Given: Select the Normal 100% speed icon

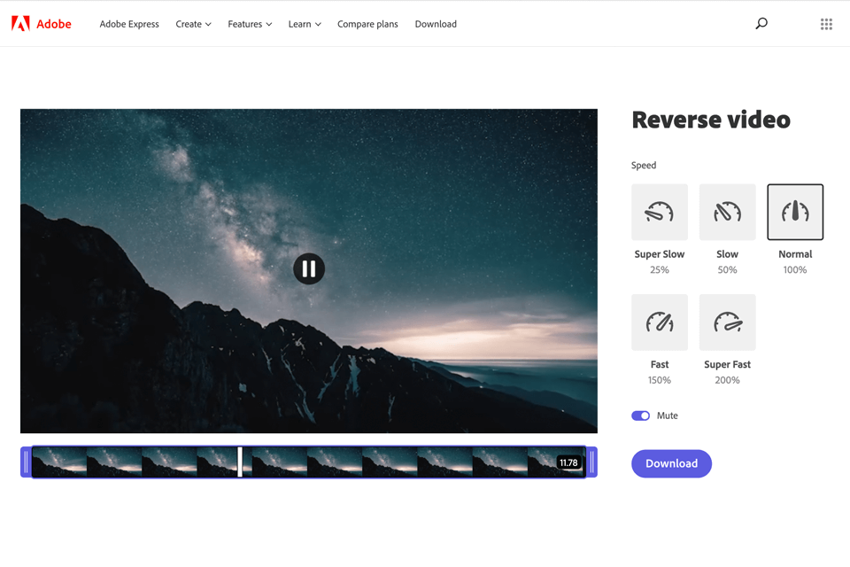Looking at the screenshot, I should [795, 212].
